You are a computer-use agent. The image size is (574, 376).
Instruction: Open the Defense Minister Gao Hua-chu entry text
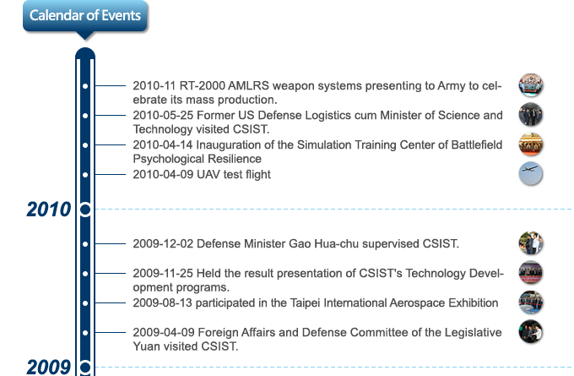coord(295,243)
